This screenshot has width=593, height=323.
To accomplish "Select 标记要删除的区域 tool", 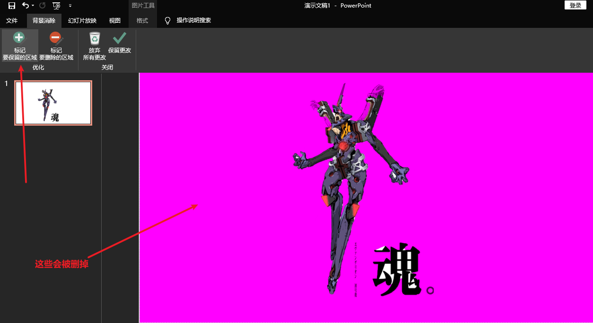I will point(56,46).
